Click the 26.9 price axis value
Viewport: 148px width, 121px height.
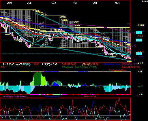[x=141, y=63]
